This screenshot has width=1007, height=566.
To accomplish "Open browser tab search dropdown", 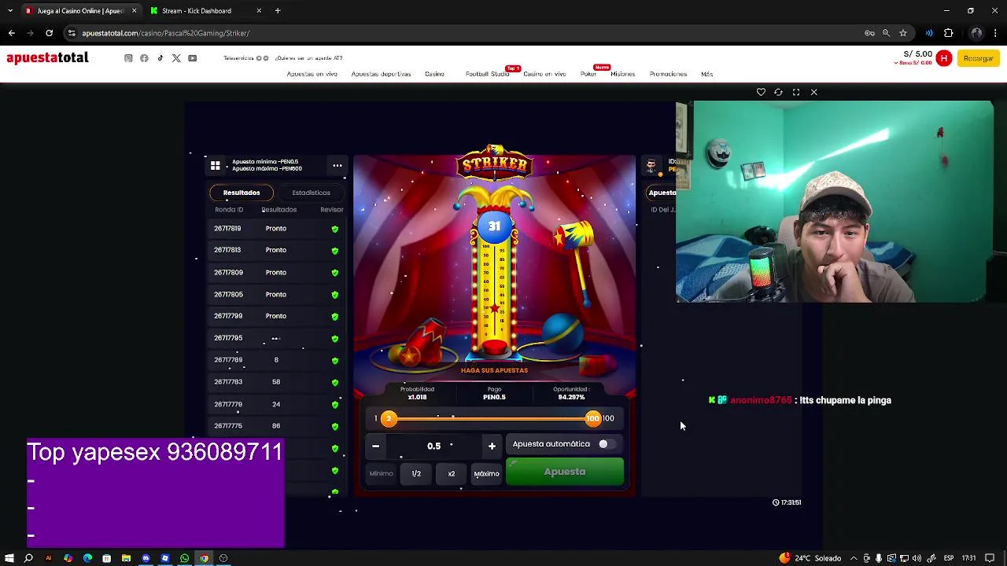I will click(x=9, y=11).
